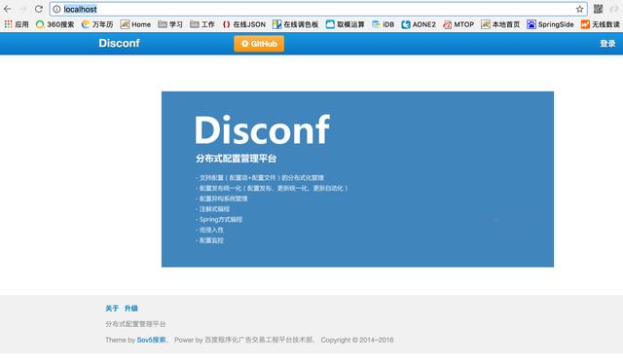
Task: Open the AONE2 bookmark
Action: [419, 24]
